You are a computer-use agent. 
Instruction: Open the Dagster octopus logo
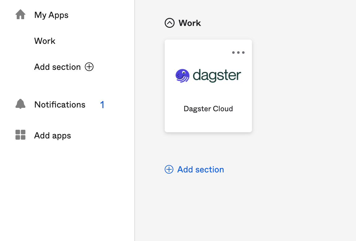tap(182, 75)
